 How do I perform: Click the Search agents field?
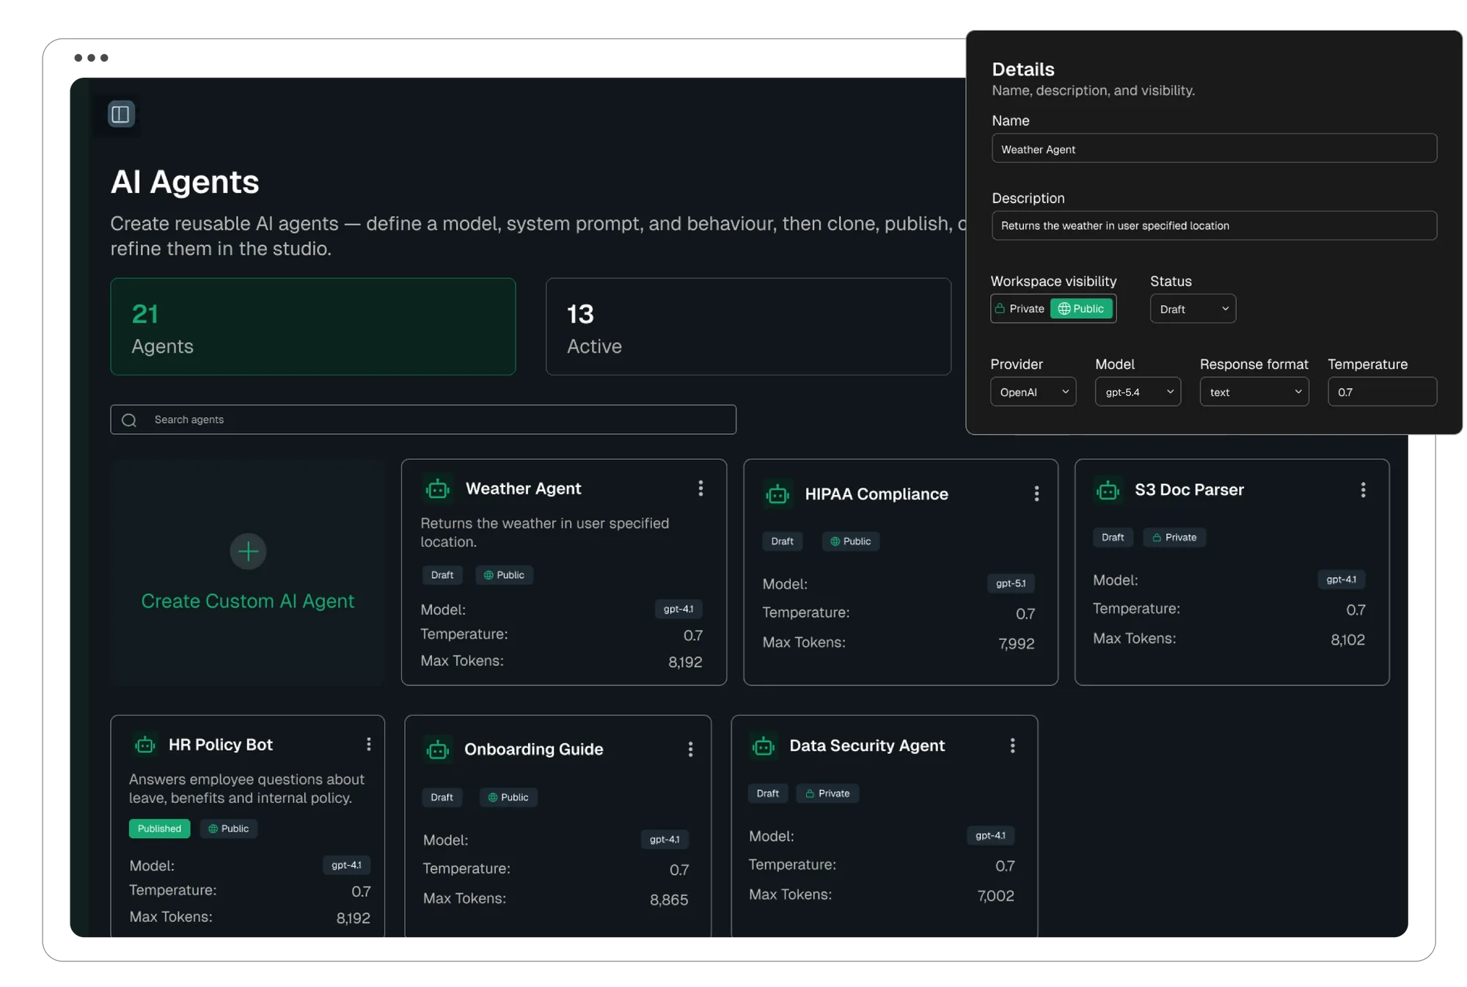[423, 420]
